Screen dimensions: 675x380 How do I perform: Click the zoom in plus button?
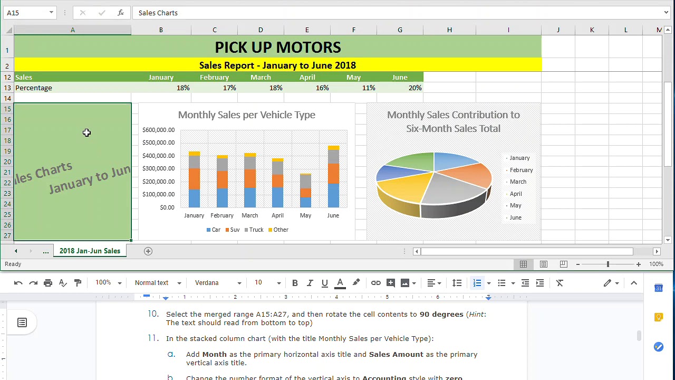pyautogui.click(x=639, y=264)
